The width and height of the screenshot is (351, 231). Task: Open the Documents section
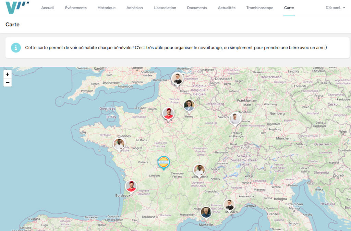[x=197, y=8]
